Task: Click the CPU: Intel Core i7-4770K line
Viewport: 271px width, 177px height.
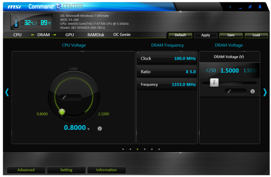Action: pyautogui.click(x=94, y=24)
